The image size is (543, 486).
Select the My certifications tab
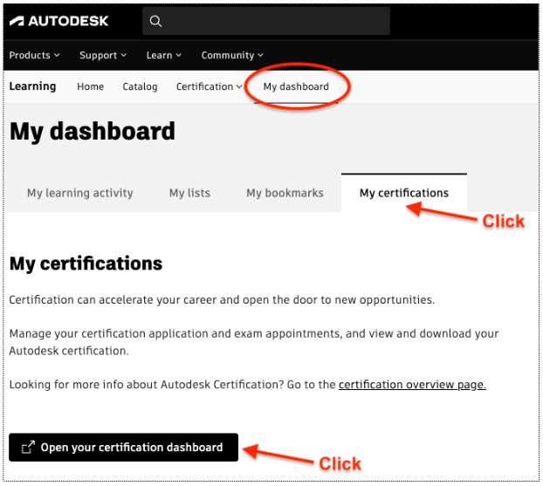pos(404,193)
